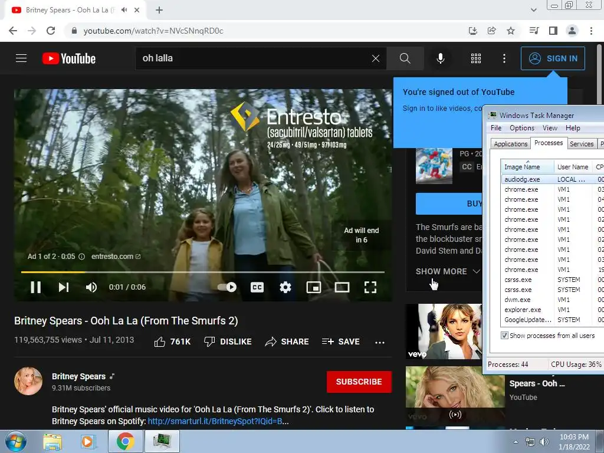Click the Chrome share page icon
604x453 pixels.
(491, 31)
